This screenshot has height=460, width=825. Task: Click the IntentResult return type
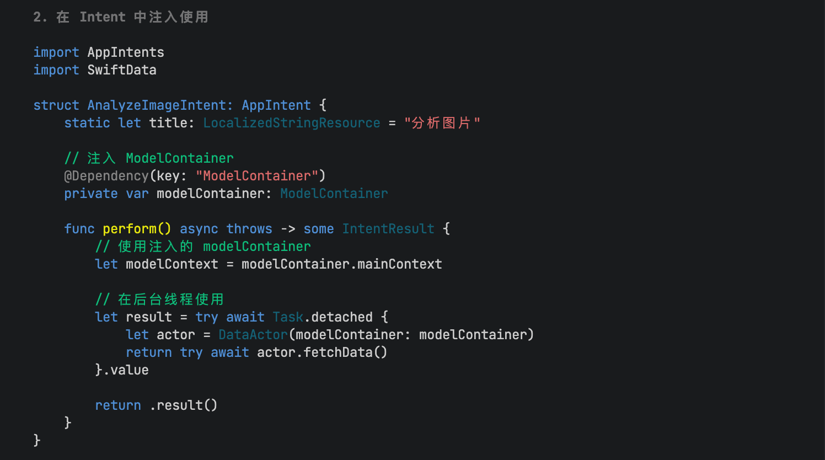(388, 229)
